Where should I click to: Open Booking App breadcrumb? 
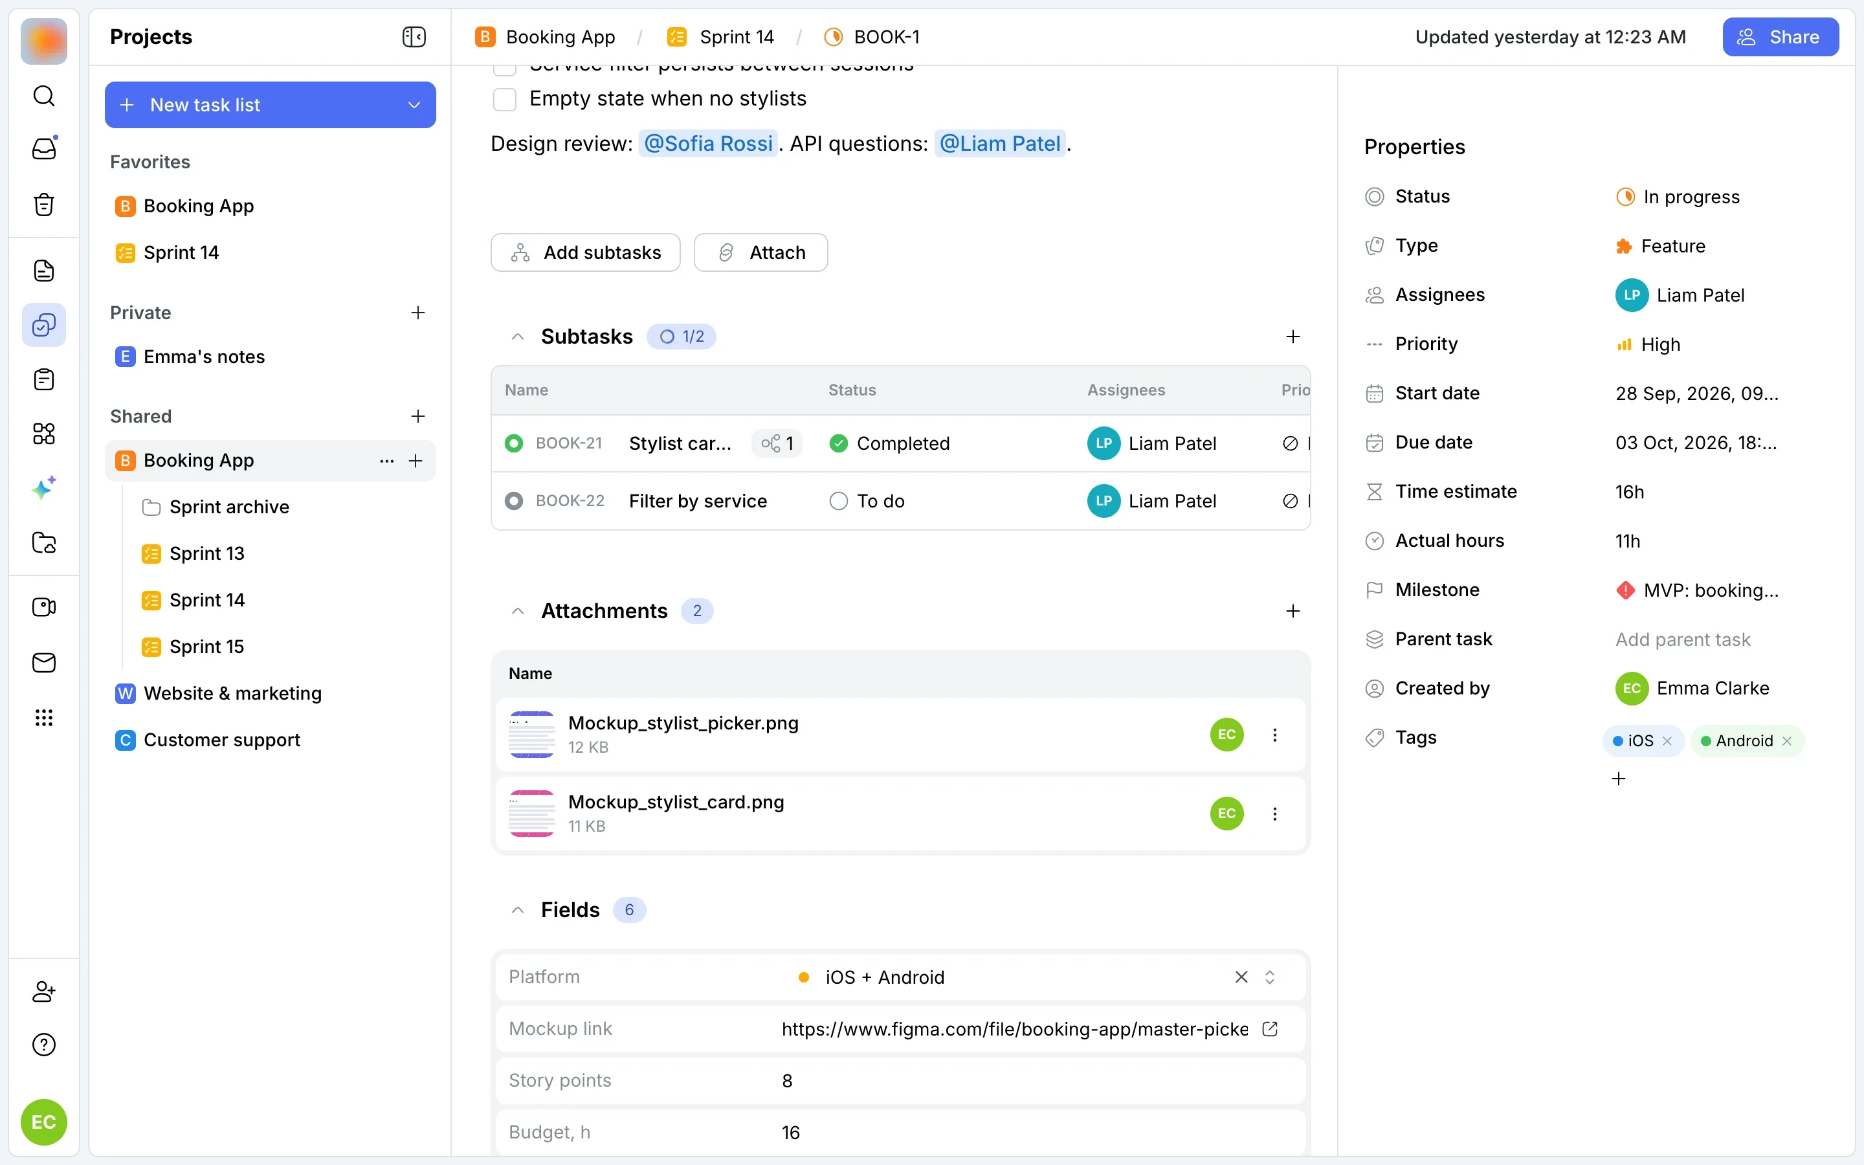(546, 37)
